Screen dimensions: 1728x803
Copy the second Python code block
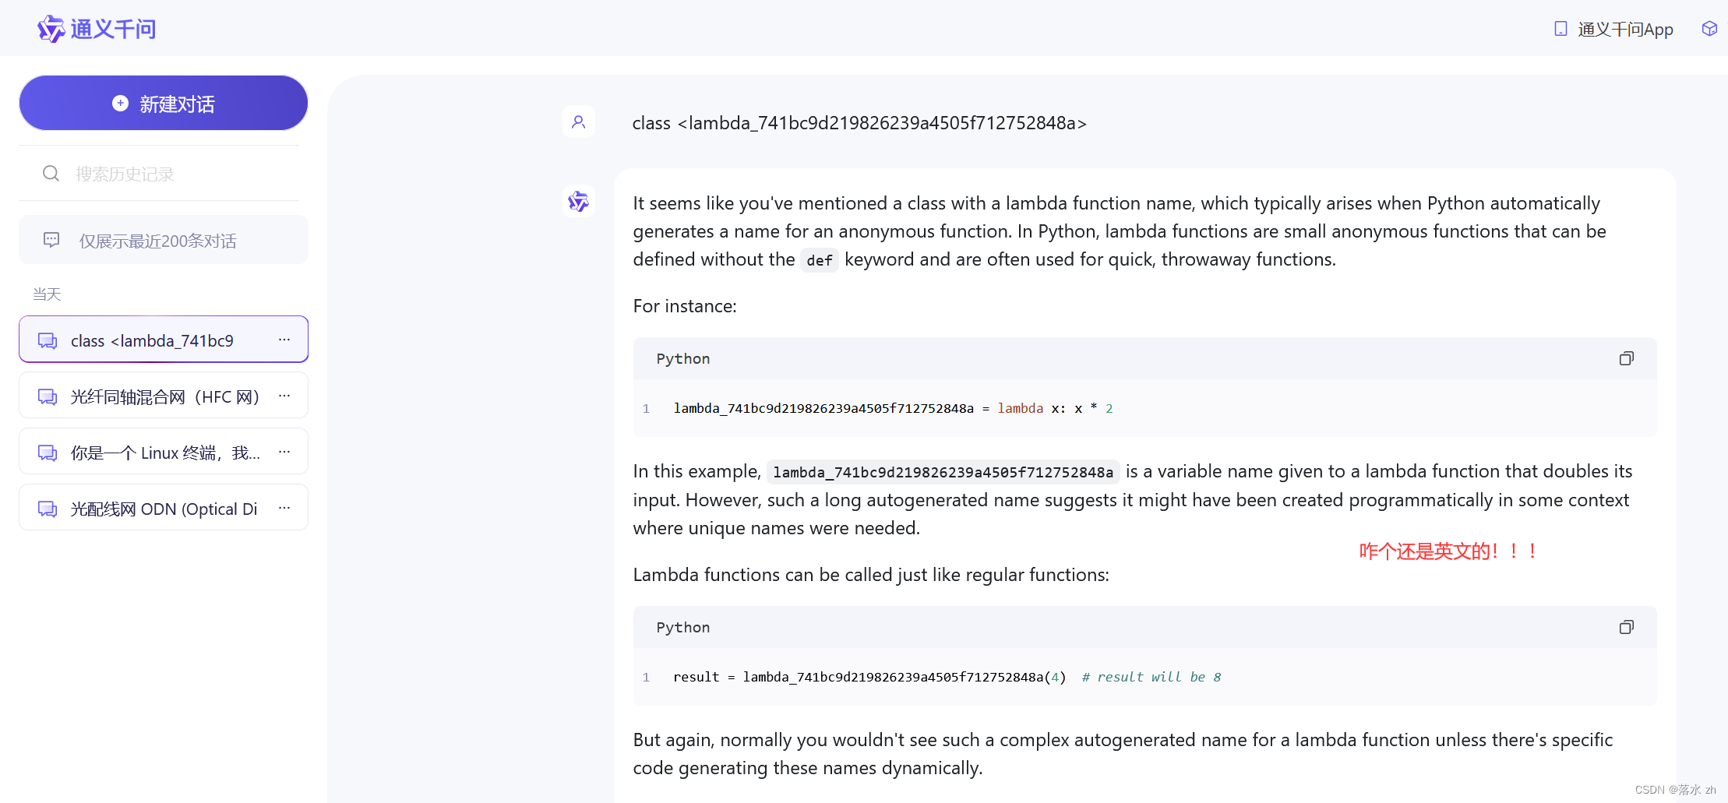1626,627
